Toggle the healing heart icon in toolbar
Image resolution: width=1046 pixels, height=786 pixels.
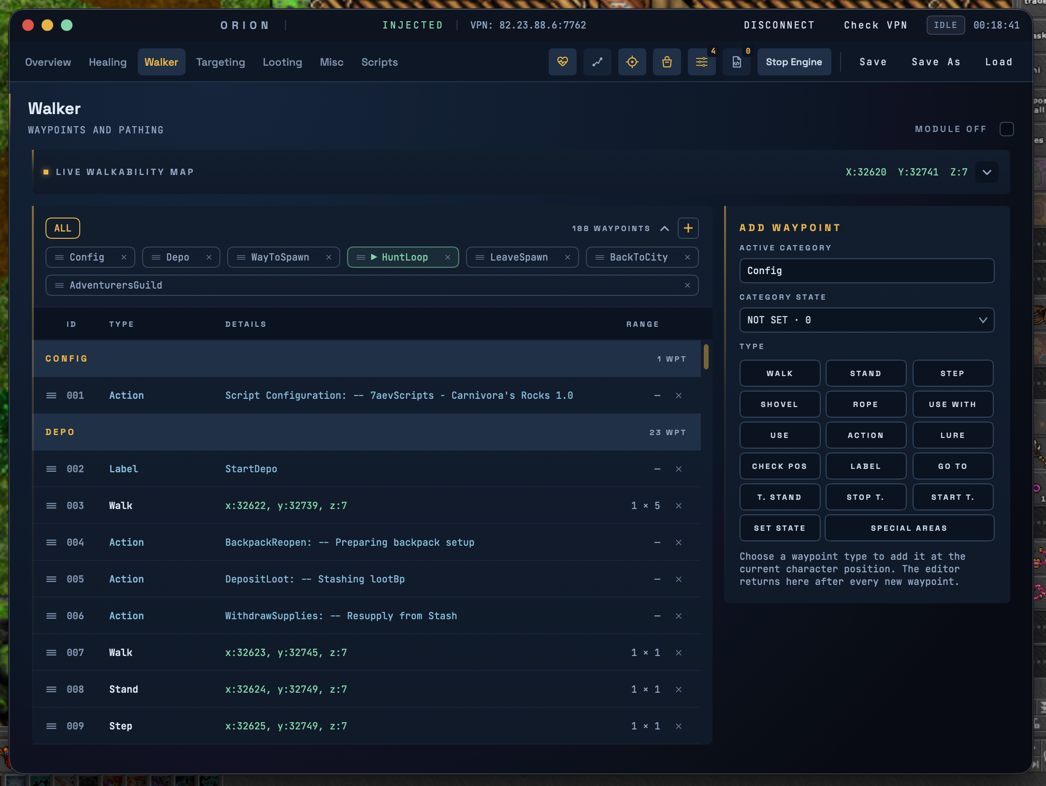point(562,62)
